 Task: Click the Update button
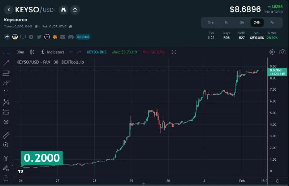(83, 37)
